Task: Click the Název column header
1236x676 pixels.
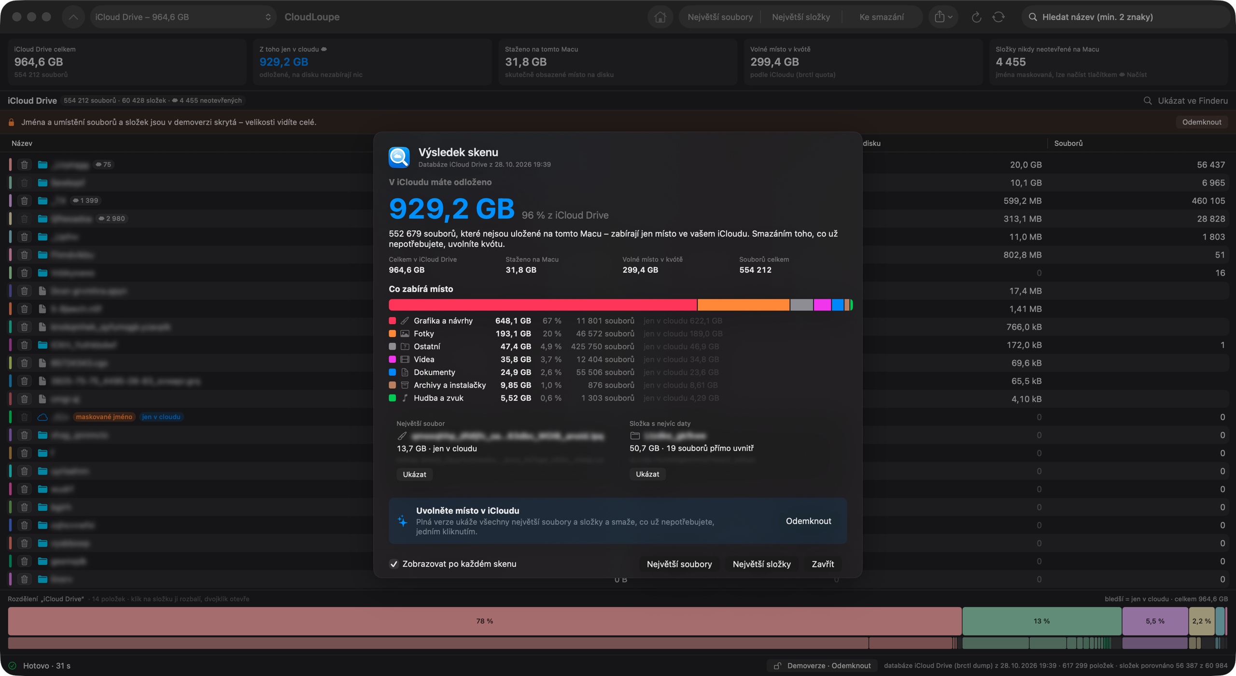Action: click(x=22, y=143)
